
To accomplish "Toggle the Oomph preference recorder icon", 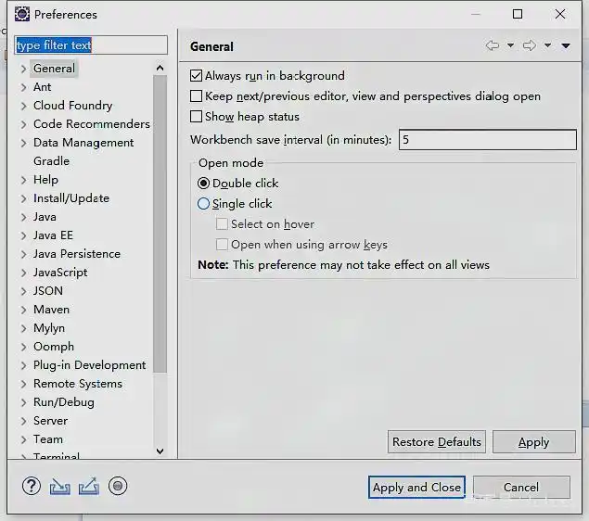I will click(118, 486).
